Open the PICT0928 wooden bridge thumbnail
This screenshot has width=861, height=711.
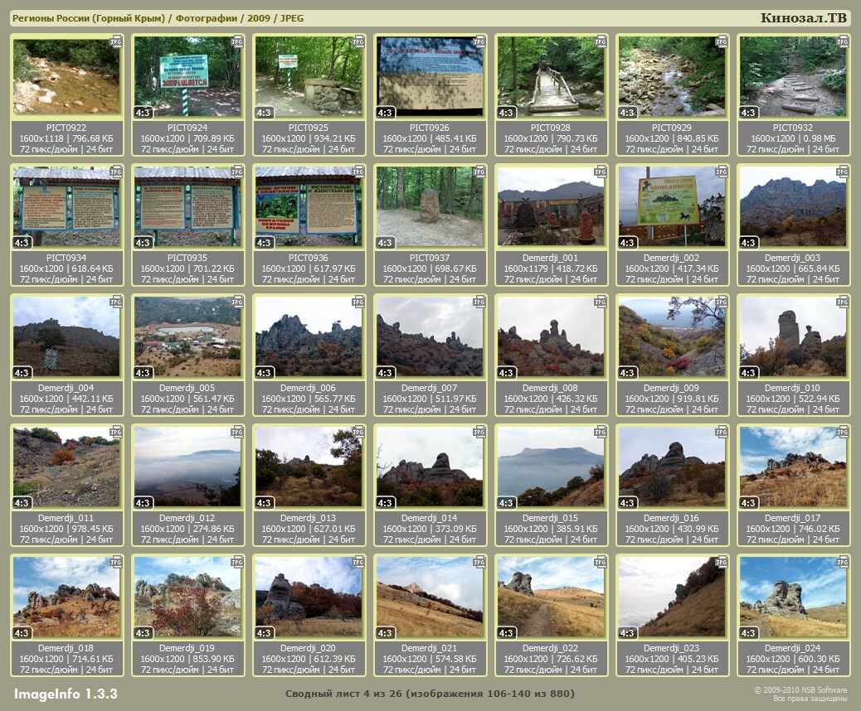point(552,76)
